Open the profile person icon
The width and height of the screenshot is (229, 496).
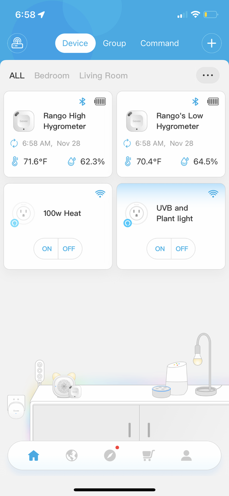[x=186, y=456]
